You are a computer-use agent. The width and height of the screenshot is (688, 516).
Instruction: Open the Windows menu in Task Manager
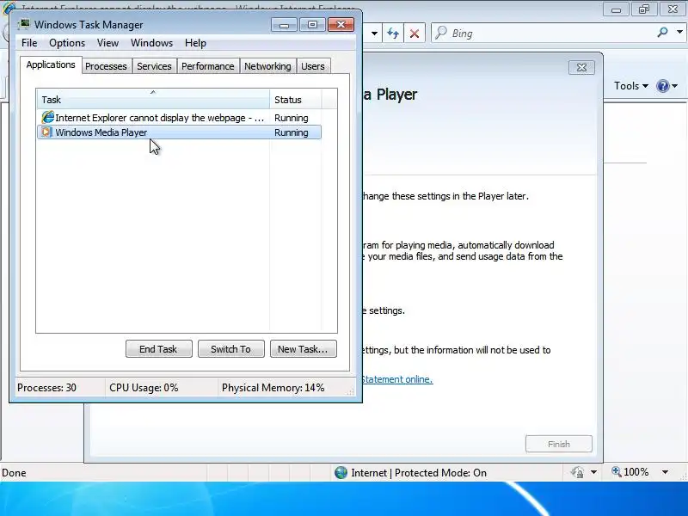pyautogui.click(x=151, y=43)
